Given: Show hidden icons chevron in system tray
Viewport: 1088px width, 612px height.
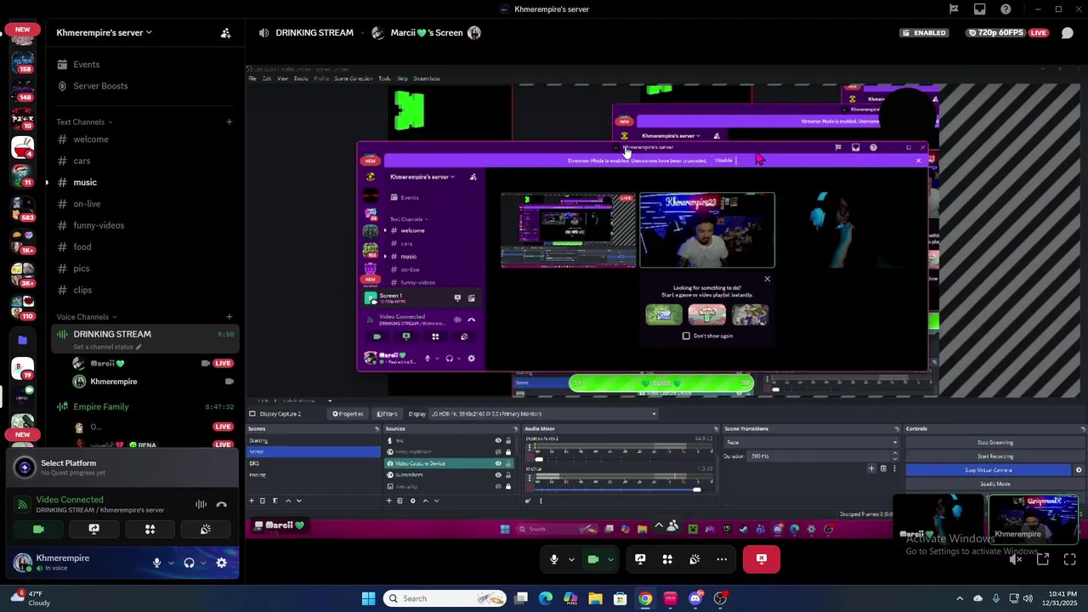Looking at the screenshot, I should [960, 598].
